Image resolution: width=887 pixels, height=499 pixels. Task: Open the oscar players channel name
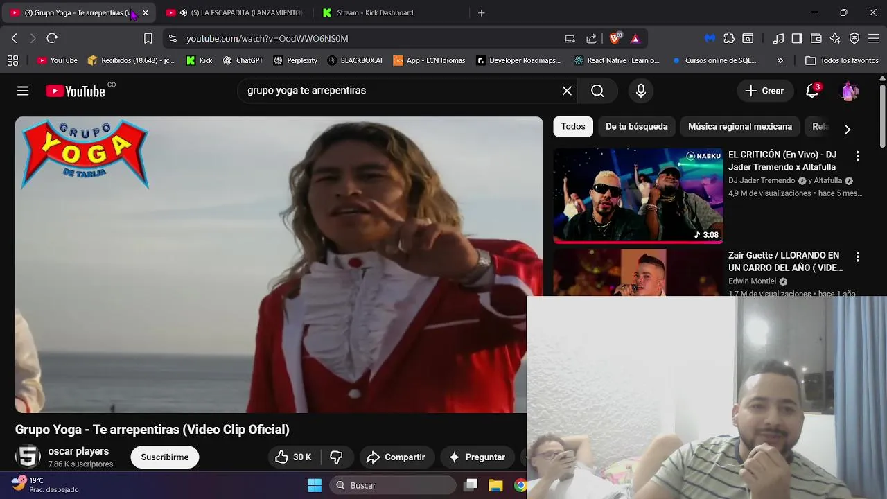pos(78,451)
